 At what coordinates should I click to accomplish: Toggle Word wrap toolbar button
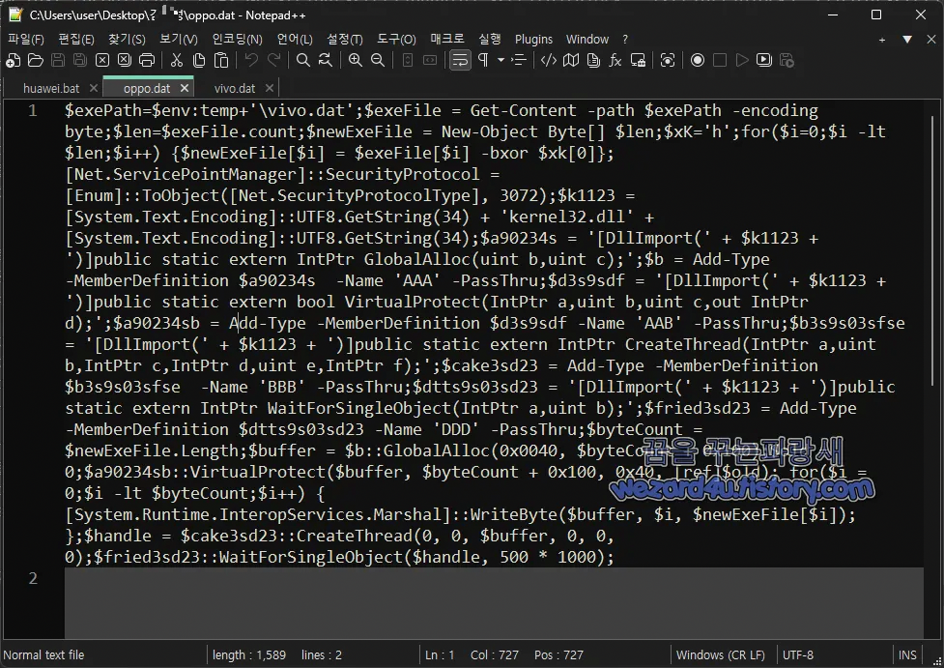460,60
